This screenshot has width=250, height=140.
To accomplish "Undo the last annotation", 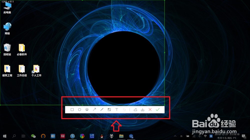I will click(x=124, y=110).
